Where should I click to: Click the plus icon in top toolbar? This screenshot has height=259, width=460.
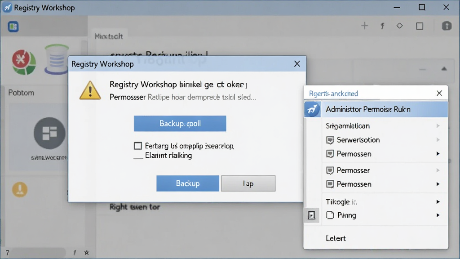[365, 26]
